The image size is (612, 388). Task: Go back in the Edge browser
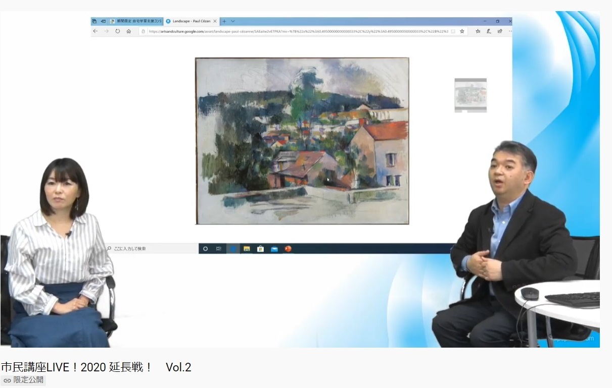pyautogui.click(x=95, y=31)
